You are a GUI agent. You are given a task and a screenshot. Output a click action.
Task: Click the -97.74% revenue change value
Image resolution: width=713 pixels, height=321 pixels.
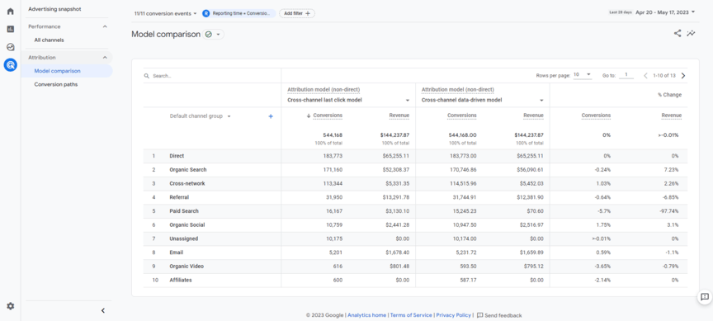click(669, 211)
